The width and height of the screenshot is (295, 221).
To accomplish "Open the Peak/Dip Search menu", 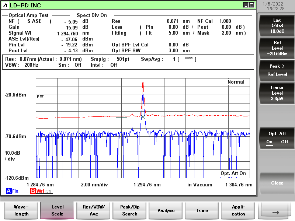I will click(x=129, y=210).
